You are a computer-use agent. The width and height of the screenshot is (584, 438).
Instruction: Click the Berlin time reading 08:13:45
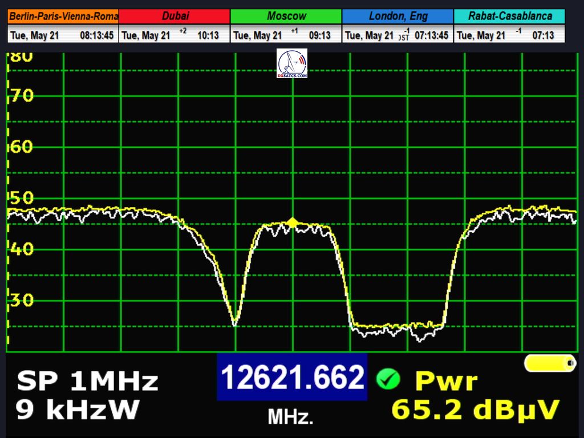pos(96,35)
